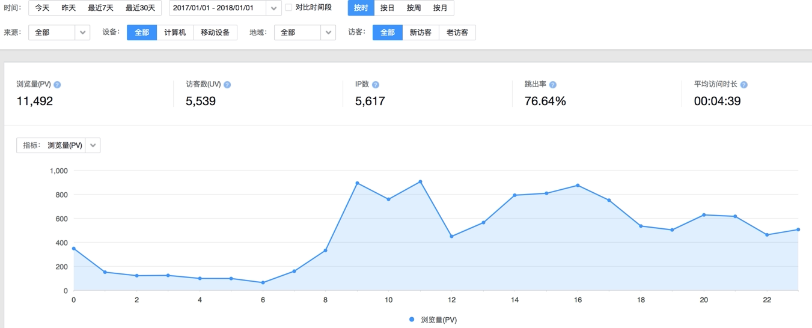Select the 最近30天 time range

coord(140,8)
